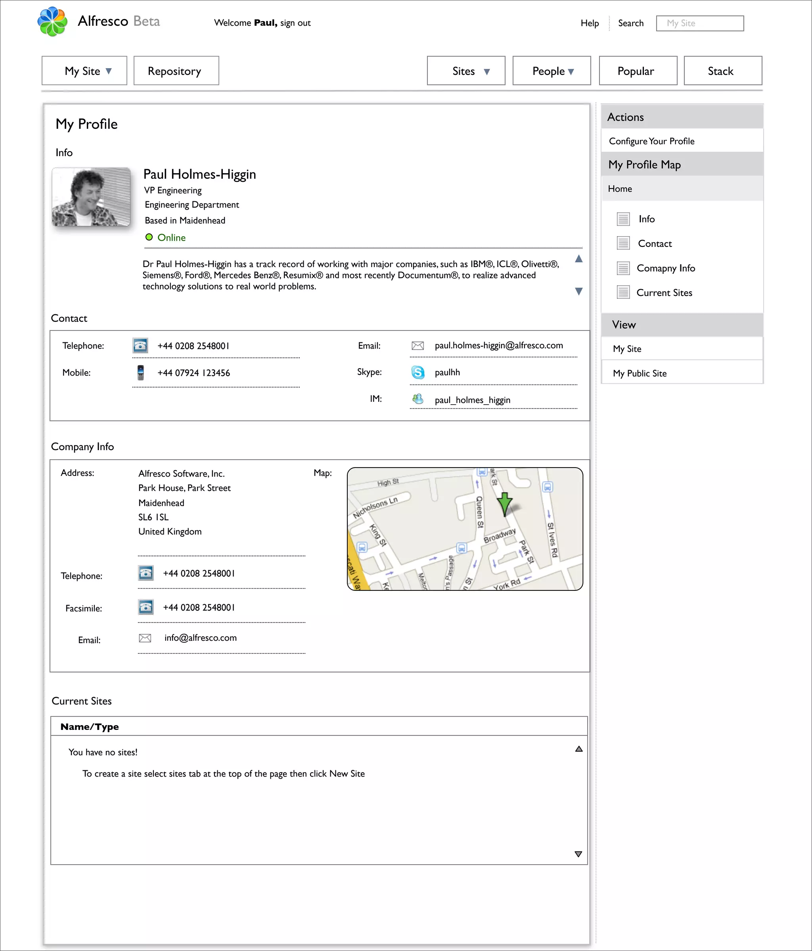This screenshot has width=812, height=951.
Task: Click the Maidenhead street map
Action: (465, 529)
